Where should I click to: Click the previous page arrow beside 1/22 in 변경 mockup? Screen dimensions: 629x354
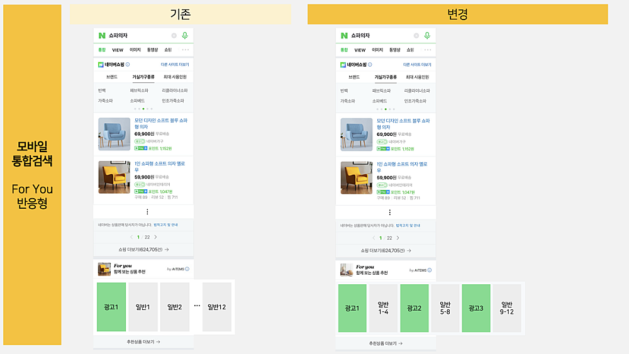pyautogui.click(x=374, y=238)
